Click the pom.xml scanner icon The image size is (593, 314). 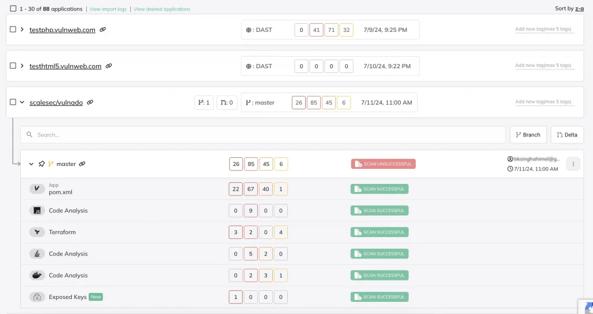[37, 189]
